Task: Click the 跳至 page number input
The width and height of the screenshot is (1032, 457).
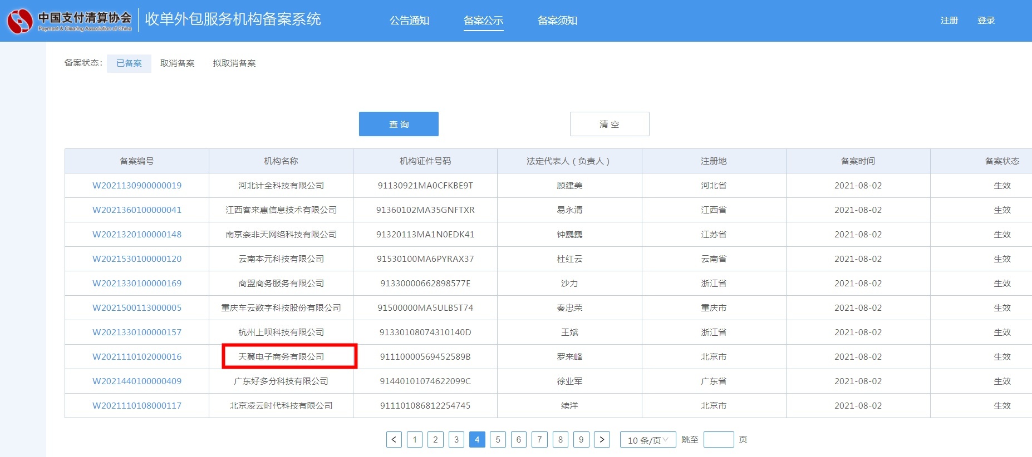Action: [x=719, y=440]
